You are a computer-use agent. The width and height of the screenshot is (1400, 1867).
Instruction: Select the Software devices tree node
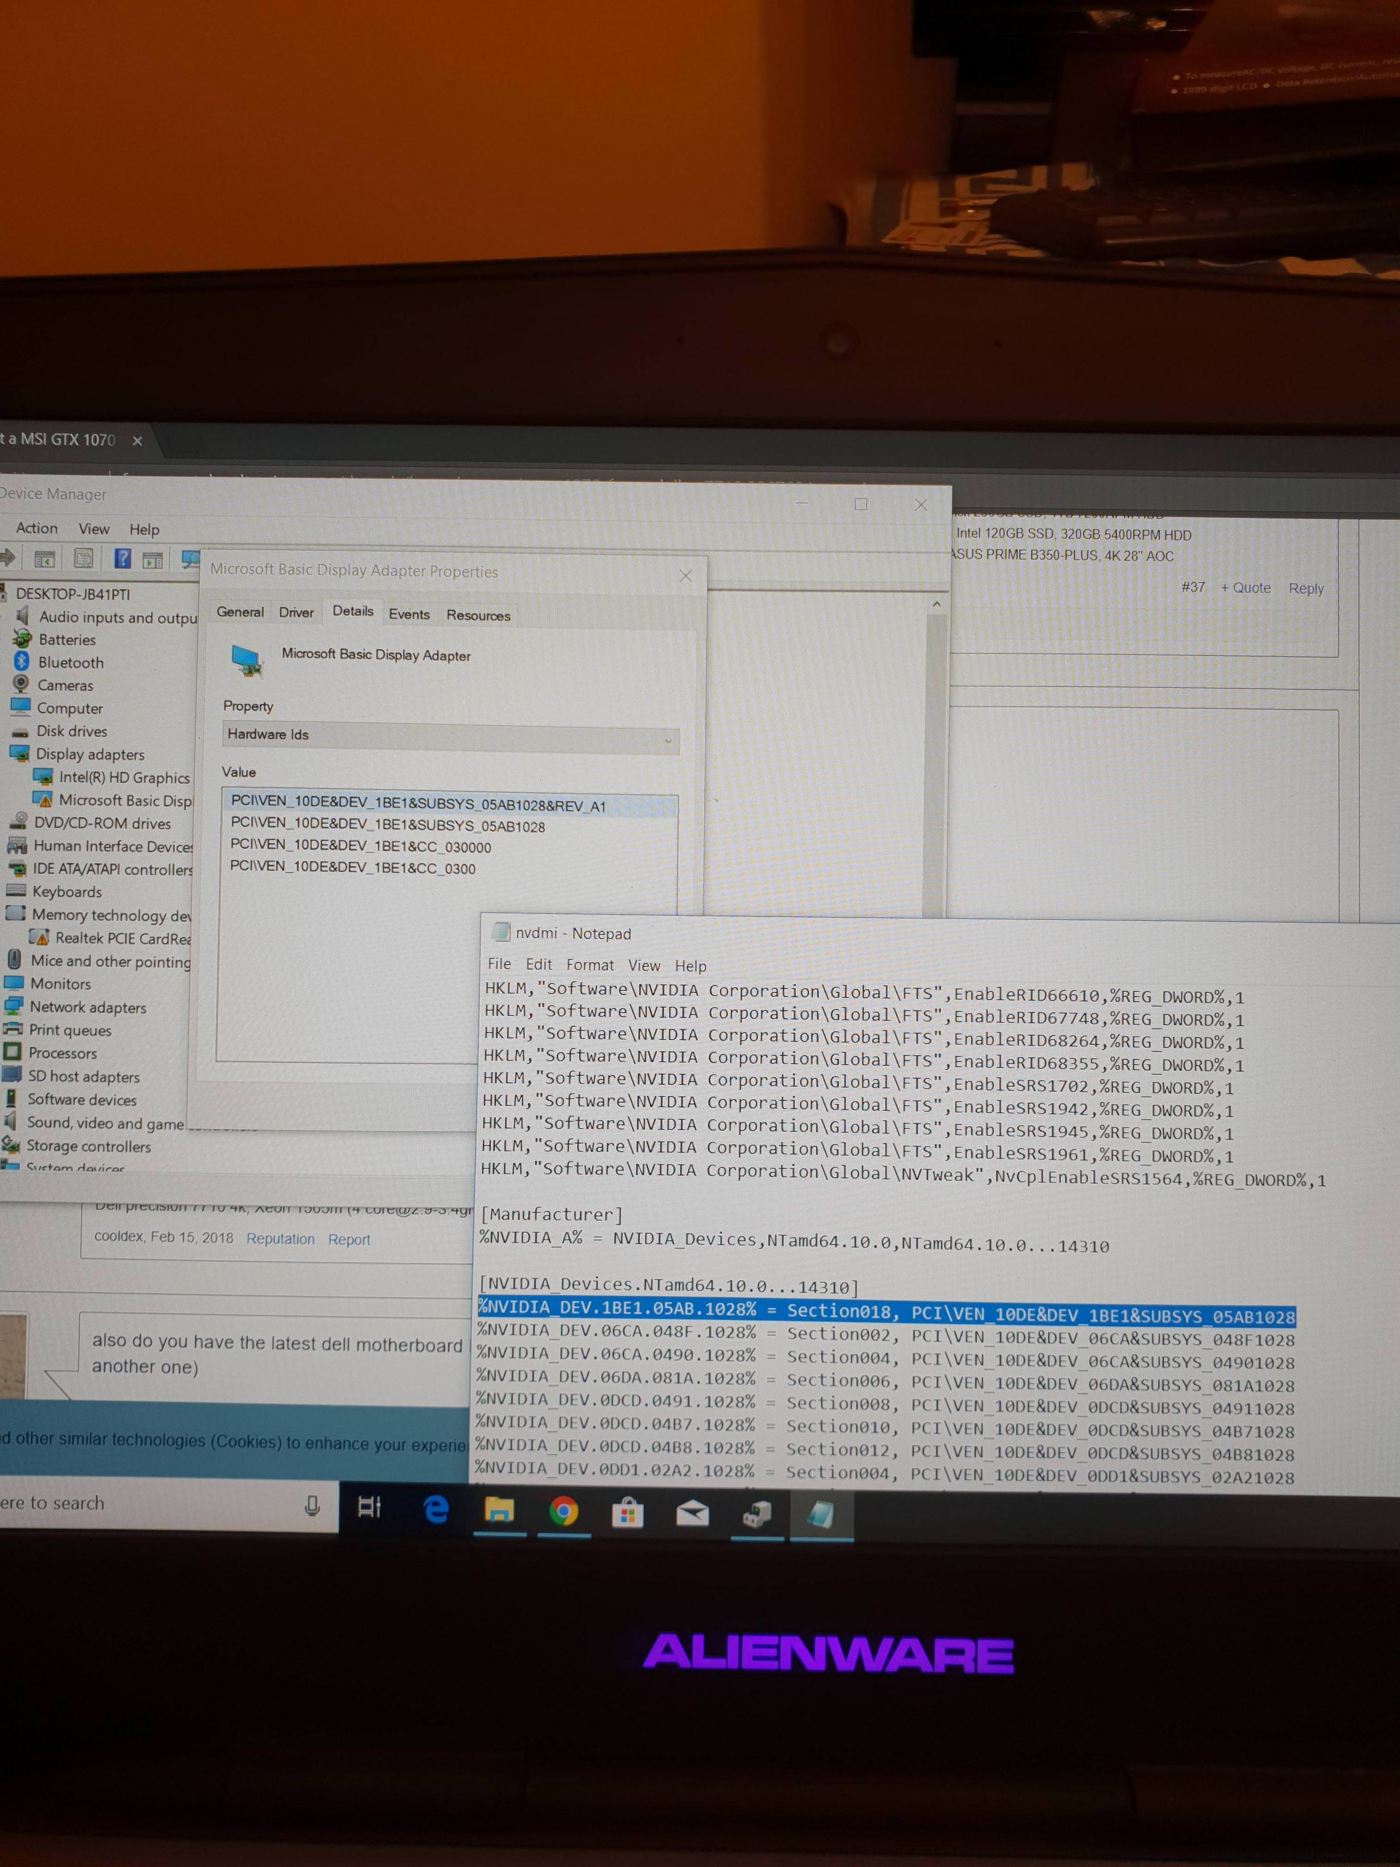(x=82, y=1099)
